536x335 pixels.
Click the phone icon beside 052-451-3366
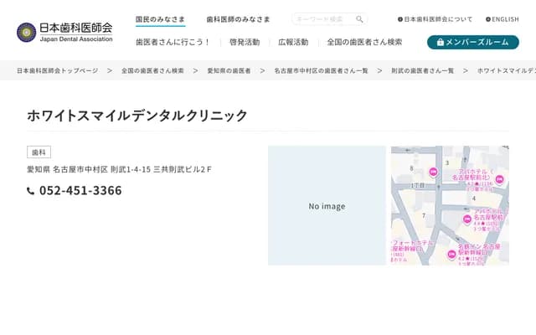(x=31, y=191)
